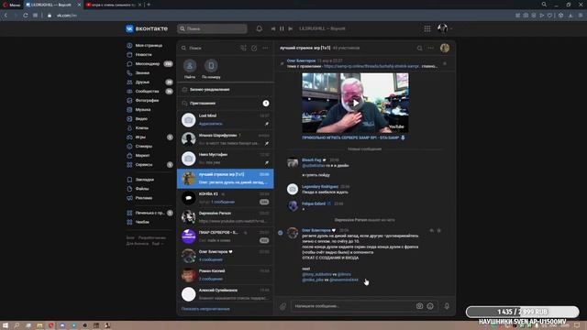
Task: Open the КОНФА #2 conversation
Action: click(226, 198)
